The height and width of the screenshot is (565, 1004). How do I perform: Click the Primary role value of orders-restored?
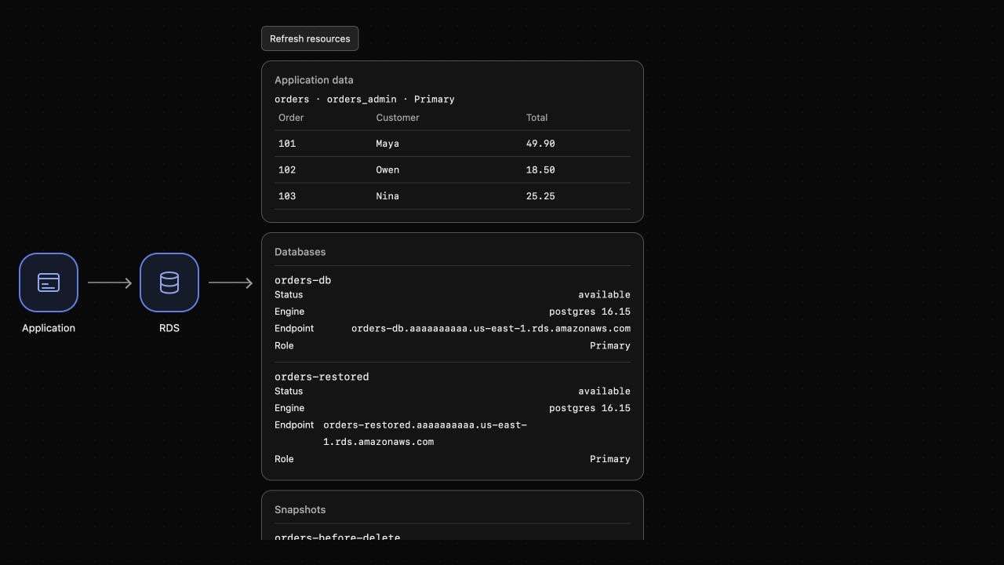coord(610,459)
